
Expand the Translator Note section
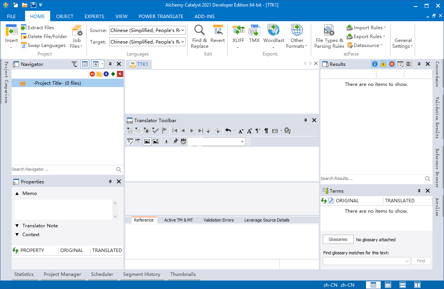17,226
